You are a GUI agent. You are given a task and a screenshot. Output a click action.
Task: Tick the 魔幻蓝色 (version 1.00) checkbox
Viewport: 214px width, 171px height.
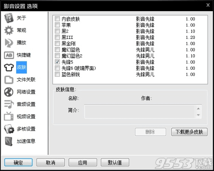point(57,50)
